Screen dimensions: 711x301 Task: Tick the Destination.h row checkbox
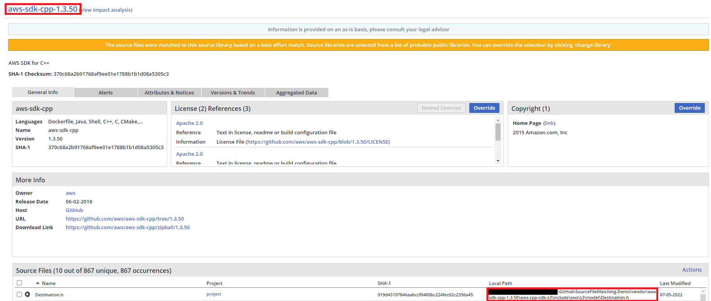19,294
